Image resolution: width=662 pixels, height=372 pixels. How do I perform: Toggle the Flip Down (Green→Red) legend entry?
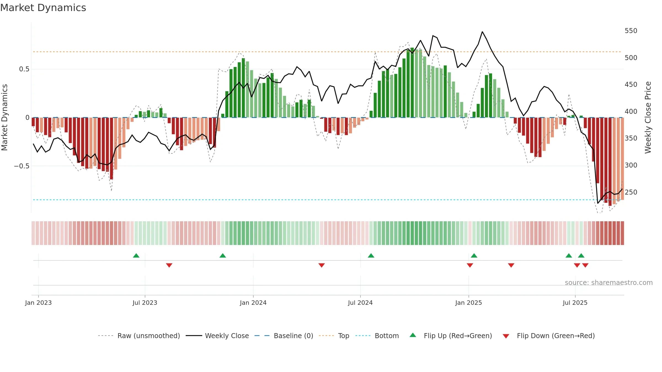pyautogui.click(x=548, y=336)
